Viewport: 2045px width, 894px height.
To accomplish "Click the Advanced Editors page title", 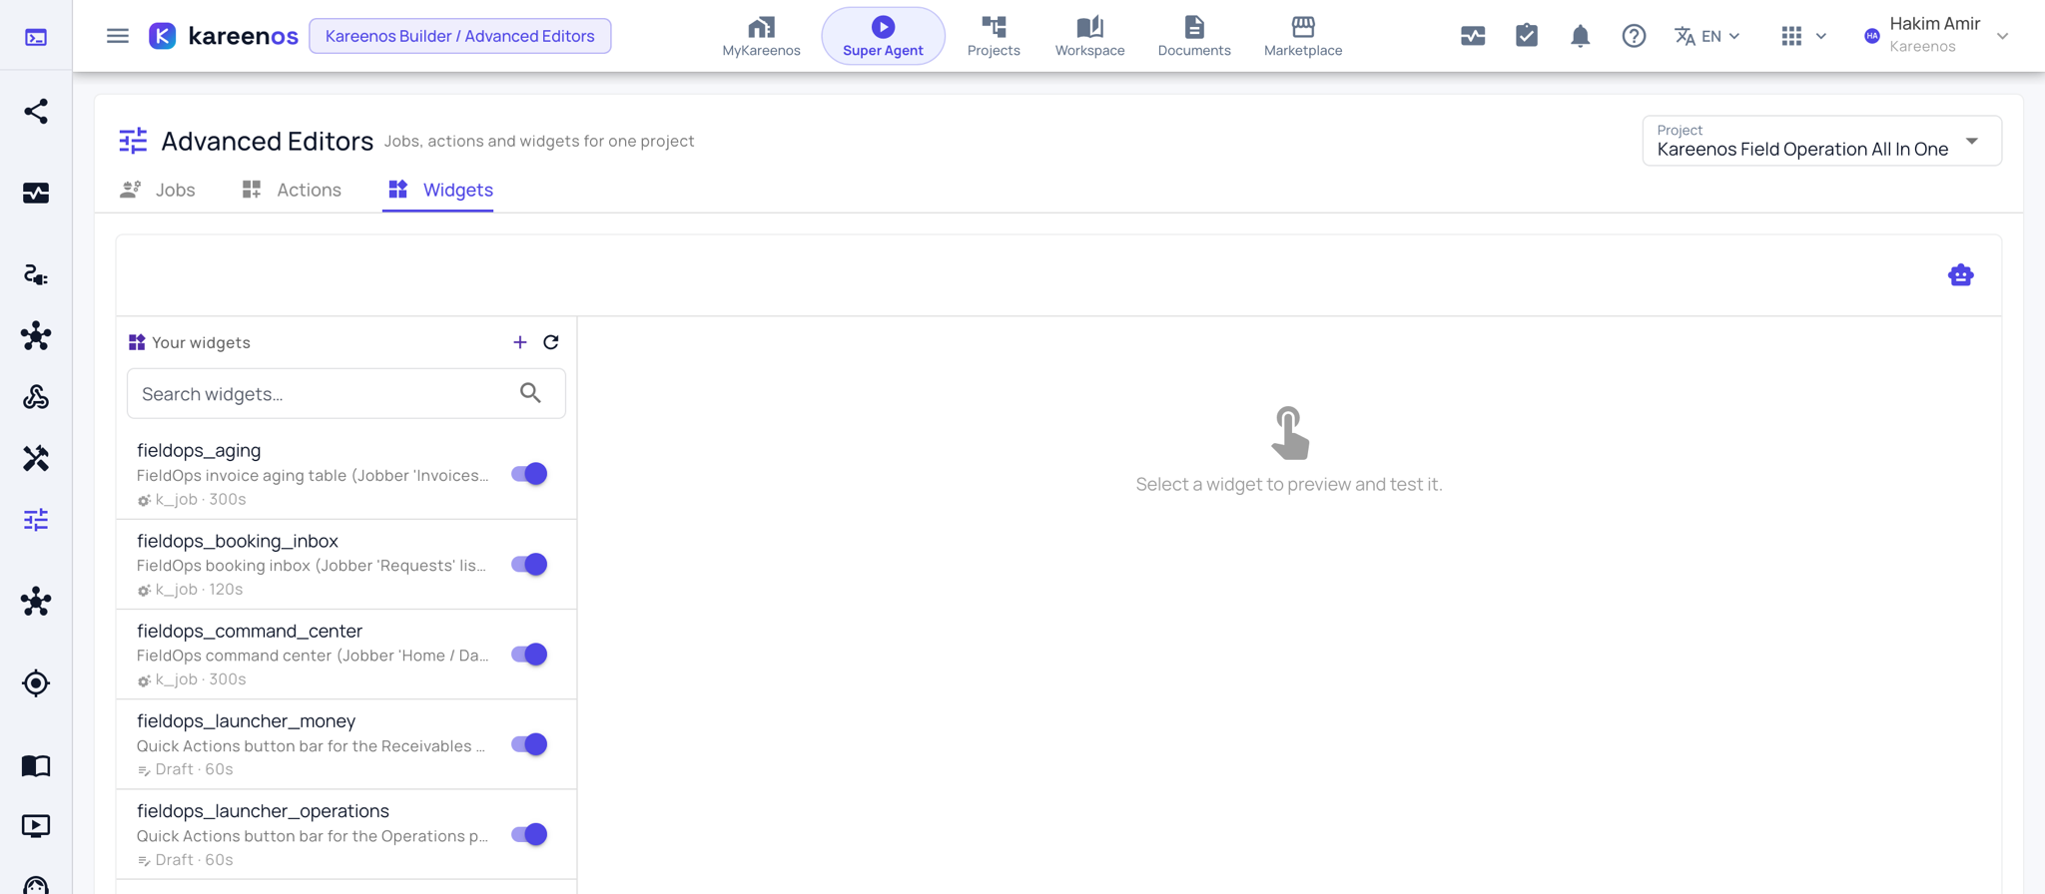I will pos(267,141).
